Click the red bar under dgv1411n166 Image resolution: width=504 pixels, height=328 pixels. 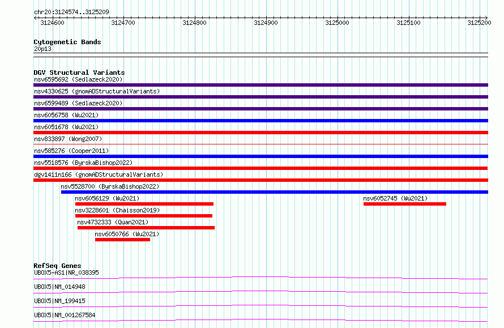pyautogui.click(x=260, y=180)
